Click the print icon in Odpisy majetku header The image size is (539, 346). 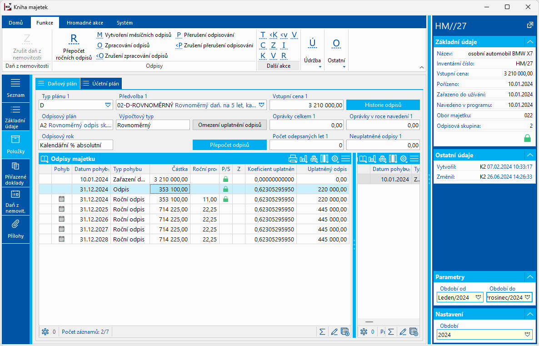293,159
